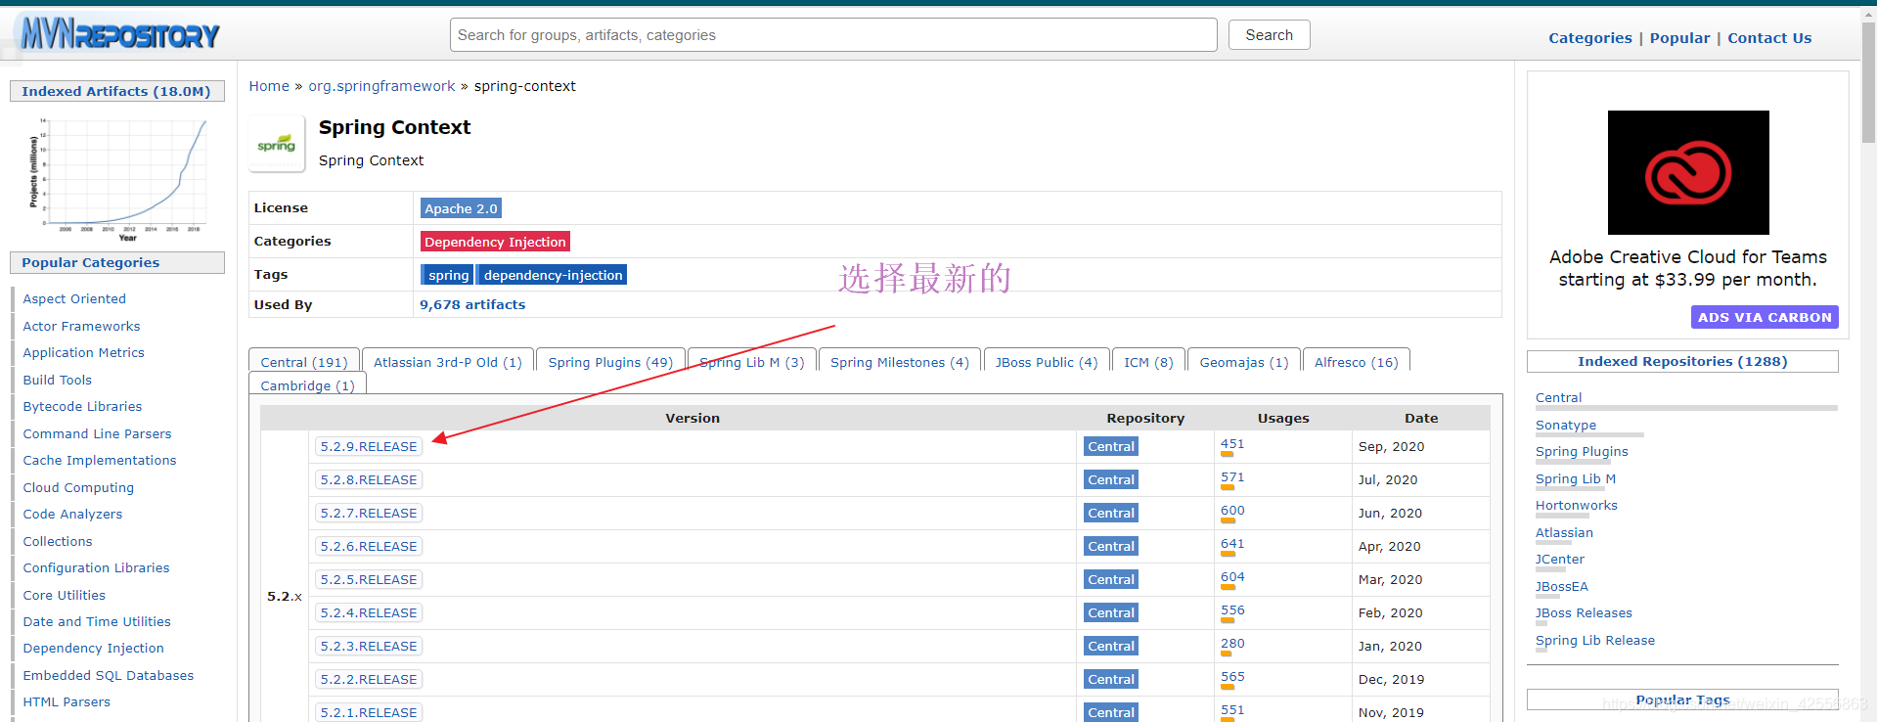Click Central badge for 5.2.9.RELEASE row

tap(1111, 447)
